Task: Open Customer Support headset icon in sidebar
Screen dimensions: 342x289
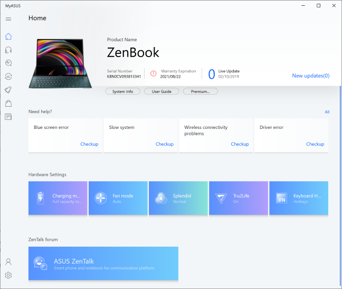Action: pyautogui.click(x=8, y=50)
